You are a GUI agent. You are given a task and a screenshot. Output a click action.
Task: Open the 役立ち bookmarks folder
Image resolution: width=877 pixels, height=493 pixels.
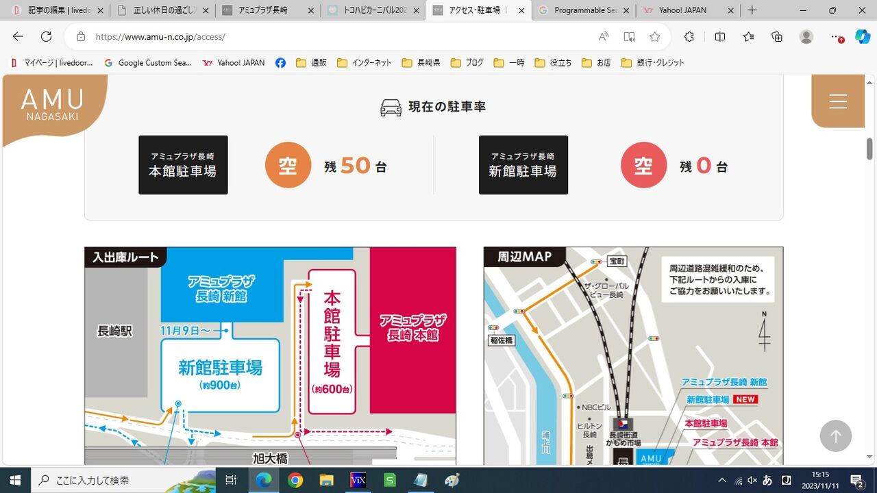553,63
